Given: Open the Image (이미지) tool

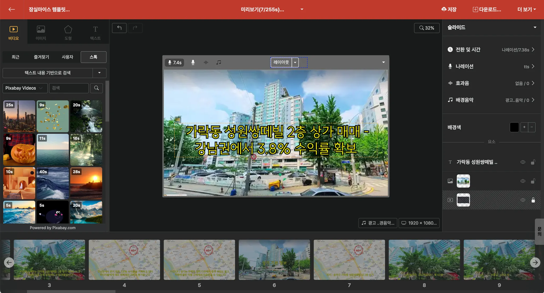Looking at the screenshot, I should click(41, 32).
